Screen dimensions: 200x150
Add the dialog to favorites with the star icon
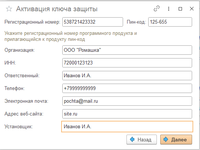9,9
